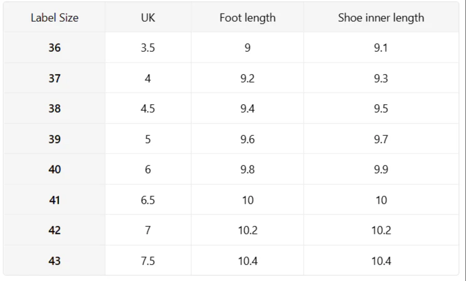Click foot length 9.6 cell

247,139
